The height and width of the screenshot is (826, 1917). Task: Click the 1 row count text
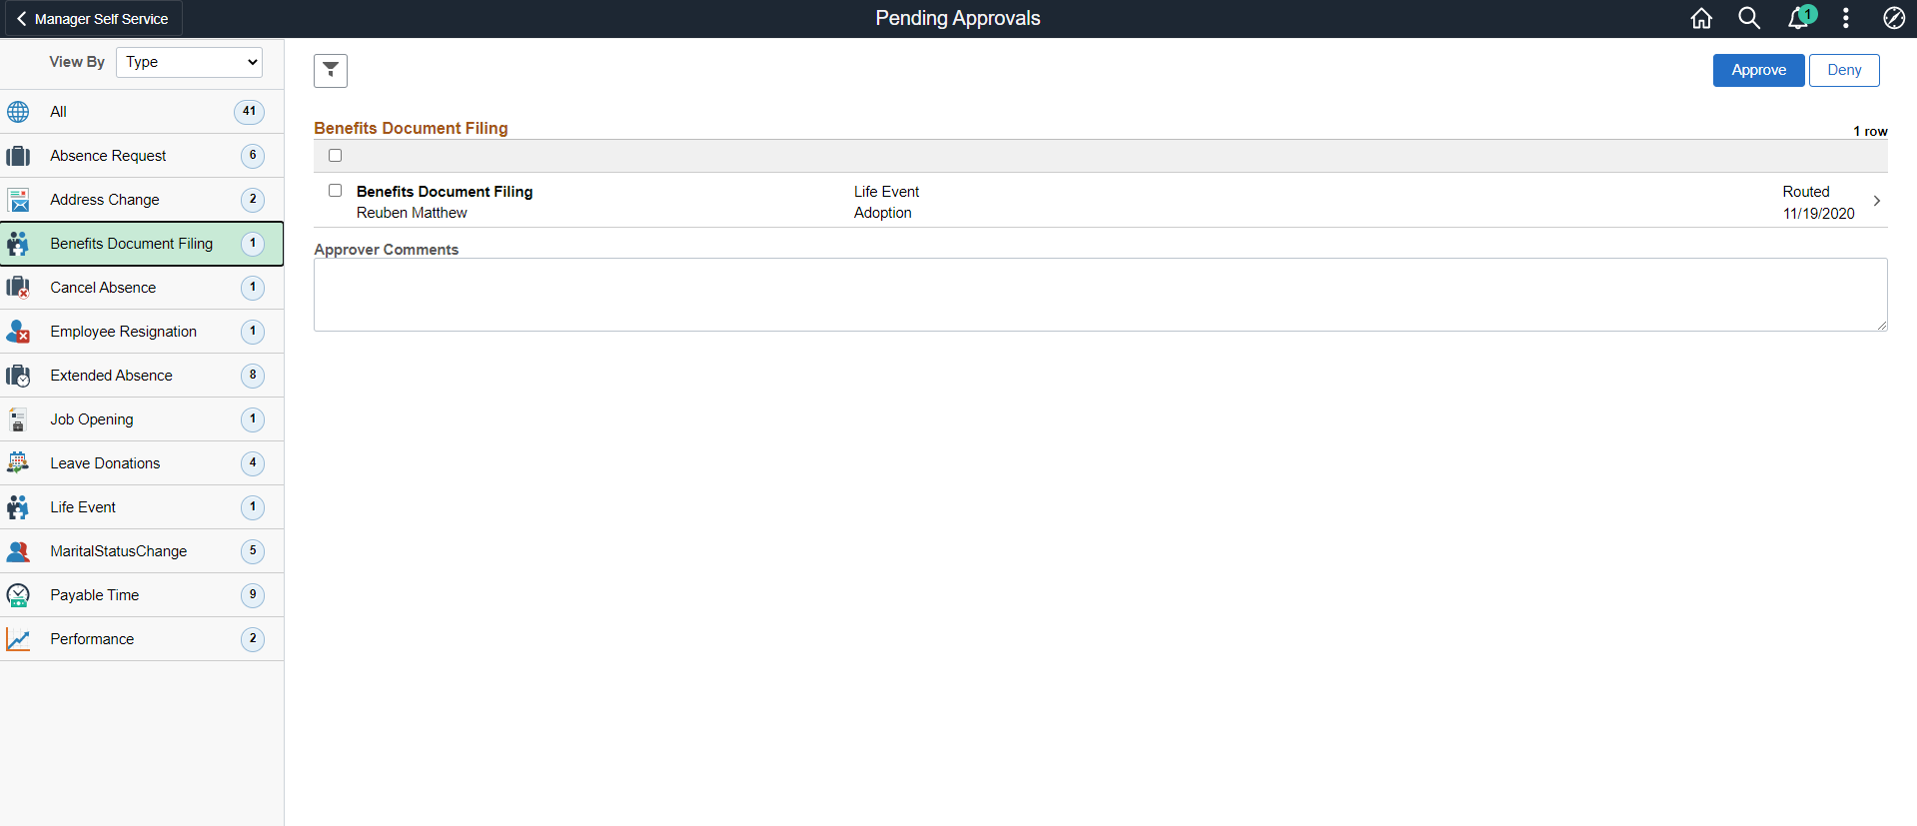point(1870,131)
